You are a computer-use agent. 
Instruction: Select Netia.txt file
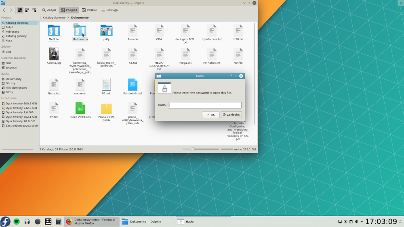pos(54,87)
